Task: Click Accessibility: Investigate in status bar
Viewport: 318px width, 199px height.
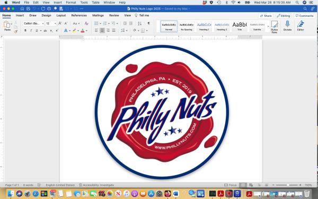Action: (96, 185)
